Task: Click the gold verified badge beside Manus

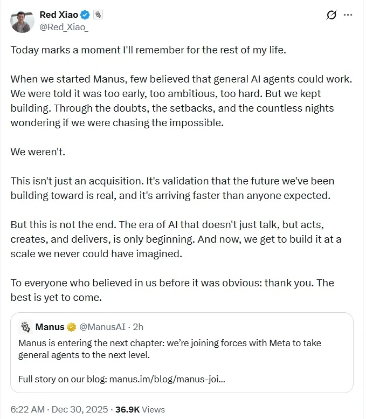Action: (x=72, y=327)
